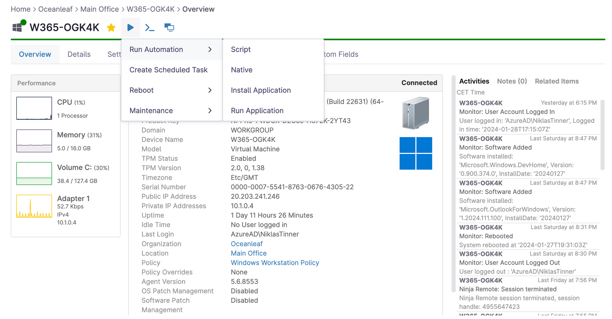Open the Main Office location link
Screen dimensions: 612x319
coord(249,253)
